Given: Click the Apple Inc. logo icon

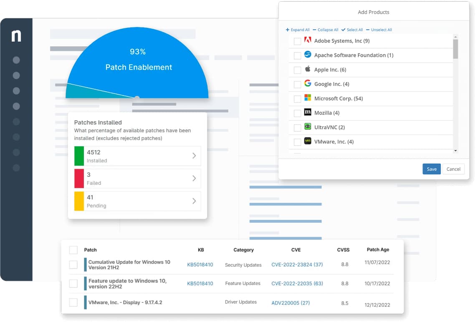Looking at the screenshot, I should click(x=307, y=69).
